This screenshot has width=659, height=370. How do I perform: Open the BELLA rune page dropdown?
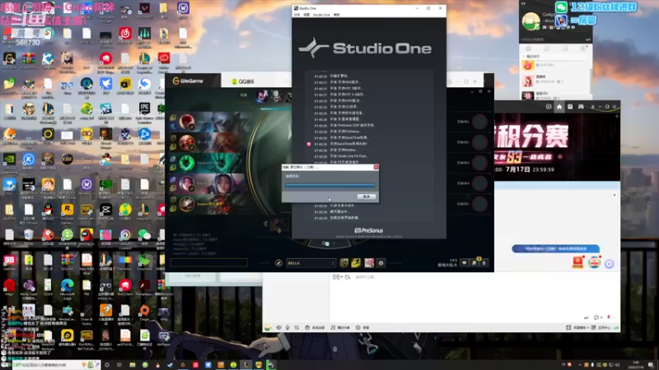(x=311, y=263)
